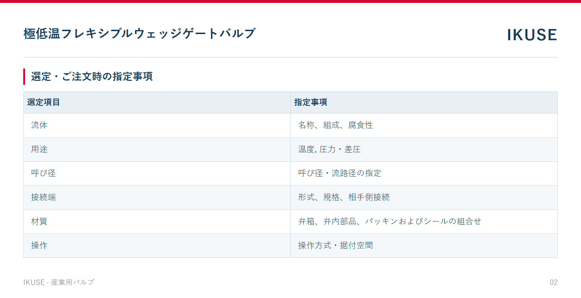Click the 材質 row label
Viewport: 581px width, 298px height.
(x=39, y=222)
